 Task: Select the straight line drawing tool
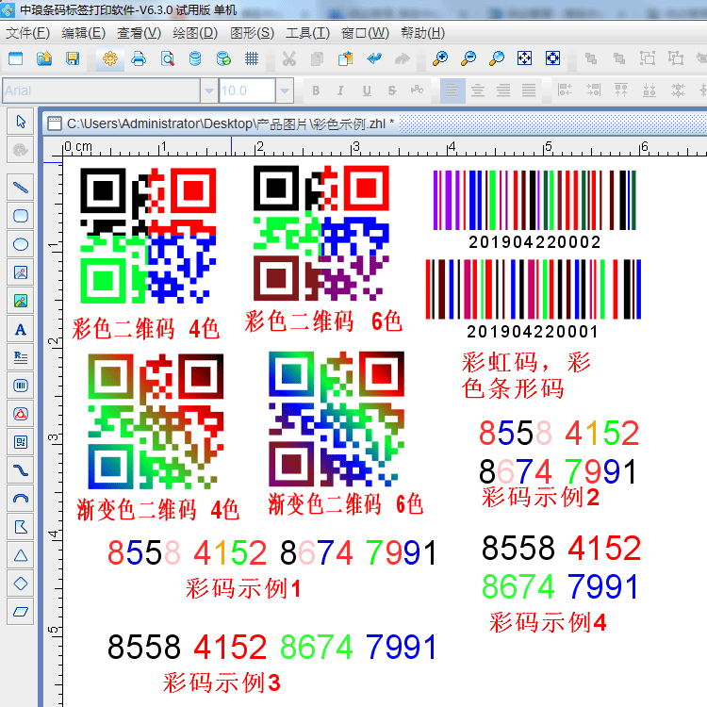click(20, 188)
